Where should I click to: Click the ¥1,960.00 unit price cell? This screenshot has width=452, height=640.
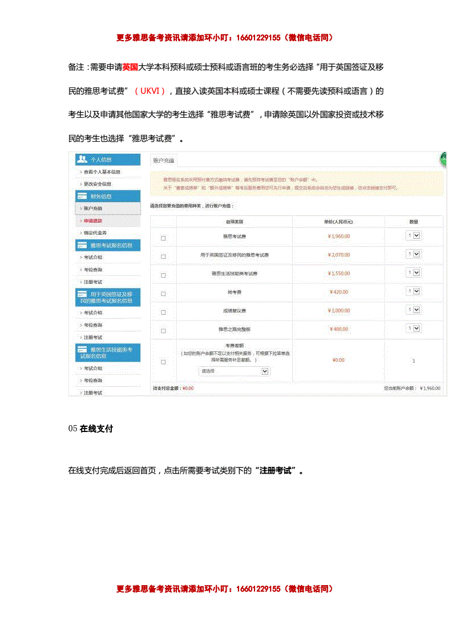pyautogui.click(x=338, y=237)
